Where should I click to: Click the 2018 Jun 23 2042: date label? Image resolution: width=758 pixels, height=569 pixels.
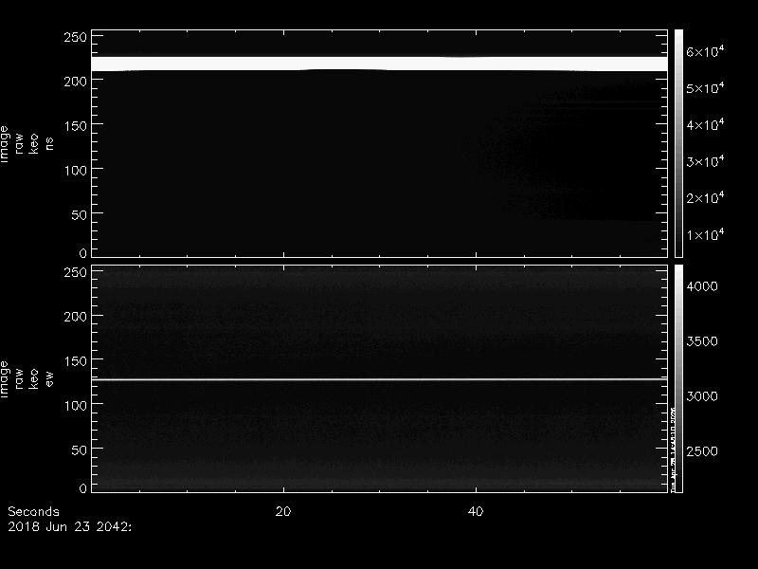click(x=69, y=526)
